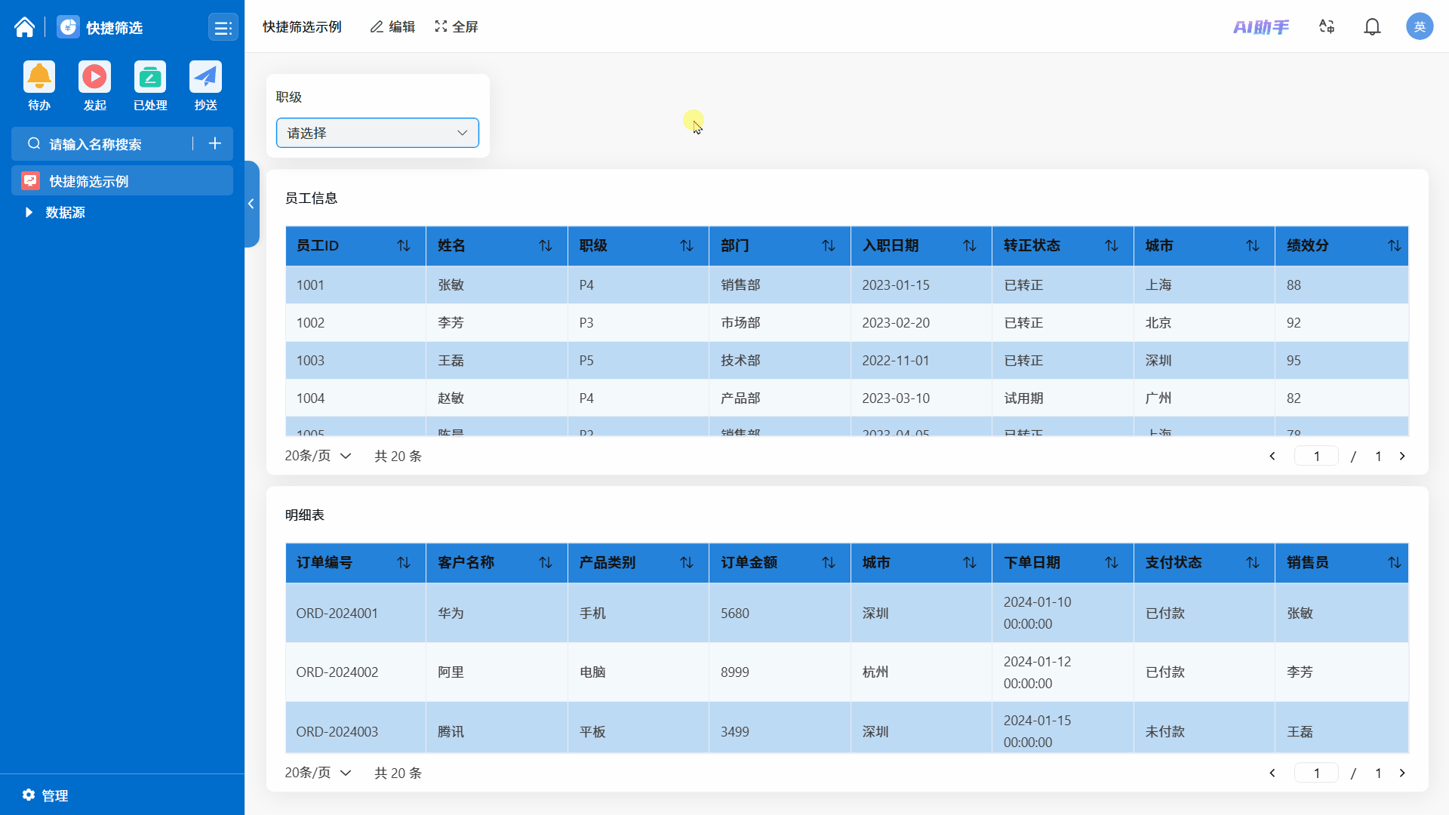Click the 快捷筛选示例 page title tab

click(302, 27)
